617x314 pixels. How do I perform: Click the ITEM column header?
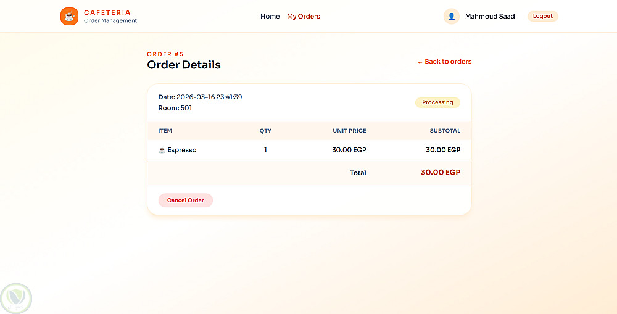pyautogui.click(x=165, y=131)
